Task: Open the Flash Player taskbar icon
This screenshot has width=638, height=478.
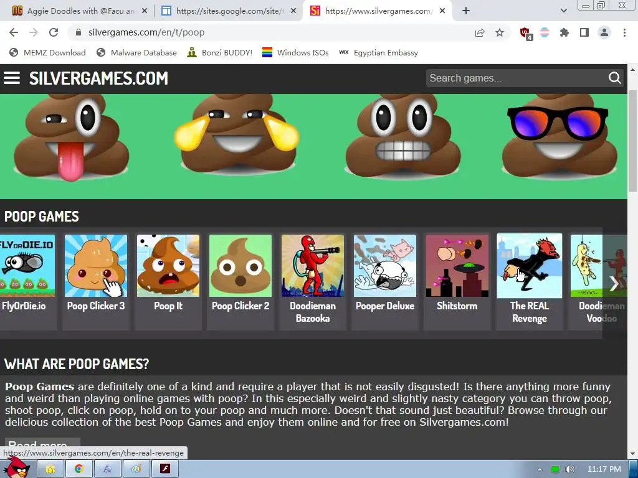Action: tap(164, 469)
